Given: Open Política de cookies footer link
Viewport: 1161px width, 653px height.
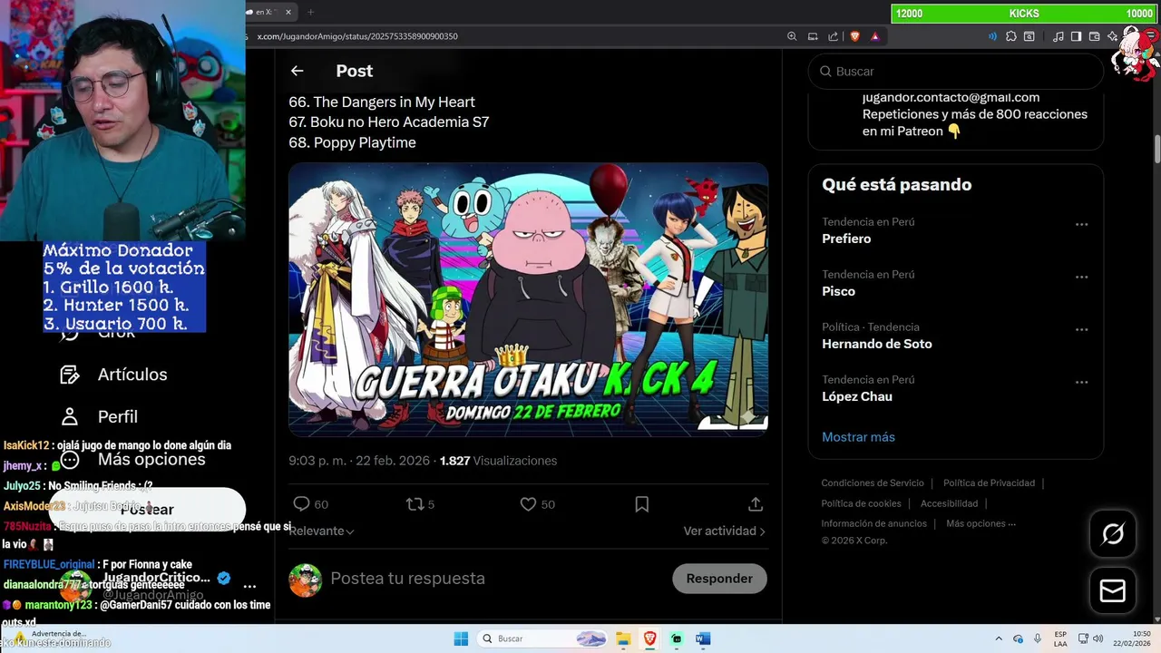Looking at the screenshot, I should [861, 503].
